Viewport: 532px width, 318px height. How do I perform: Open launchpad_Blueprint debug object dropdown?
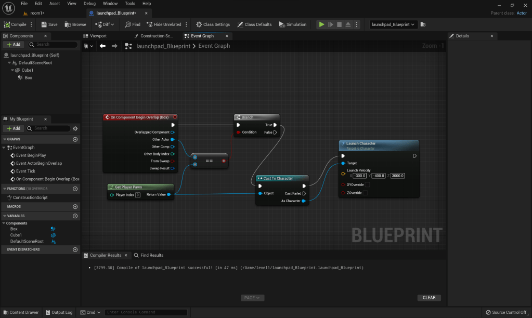(x=393, y=24)
